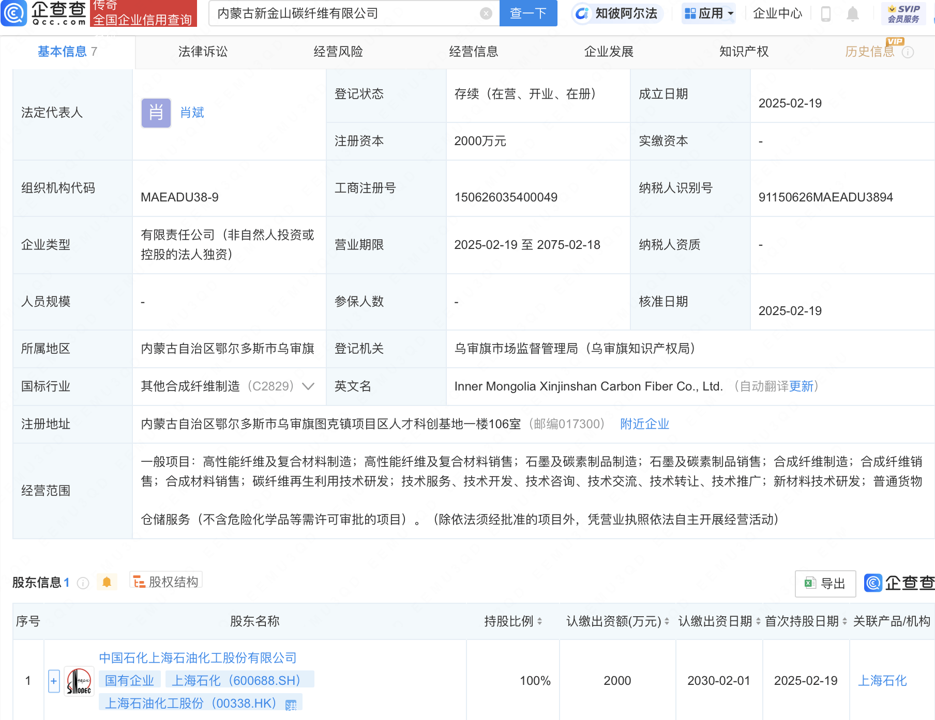
Task: Select organization code MAEADU38-9
Action: 179,197
